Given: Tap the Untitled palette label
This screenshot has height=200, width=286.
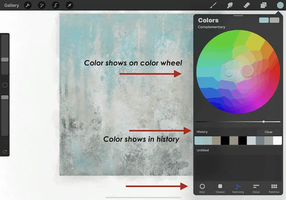Looking at the screenshot, I should [203, 150].
